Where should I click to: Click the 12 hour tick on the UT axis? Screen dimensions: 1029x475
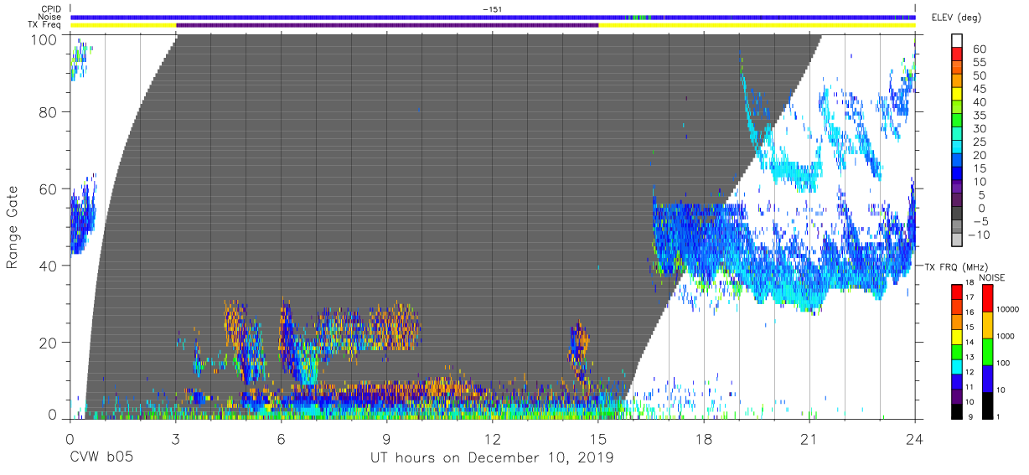pos(493,438)
